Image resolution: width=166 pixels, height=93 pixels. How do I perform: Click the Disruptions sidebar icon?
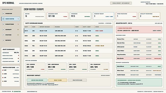pyautogui.click(x=3, y=24)
